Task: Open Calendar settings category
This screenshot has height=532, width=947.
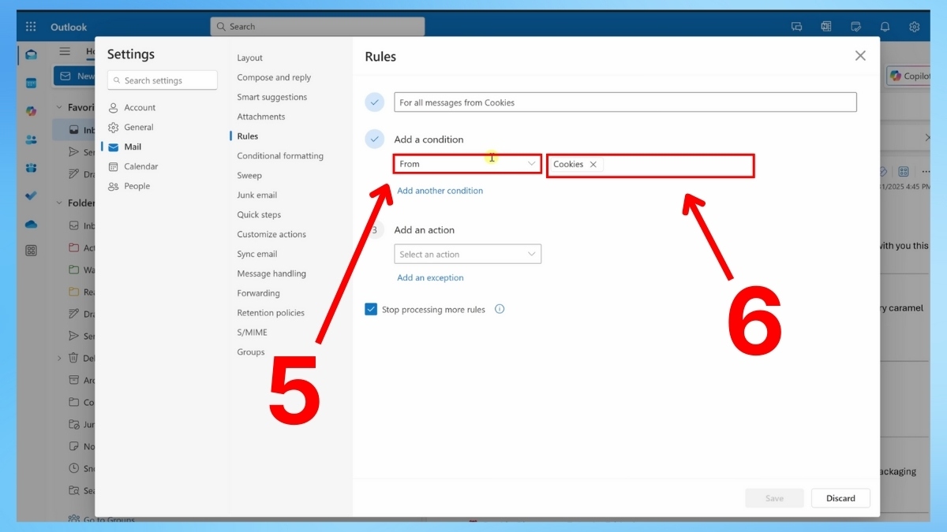Action: pyautogui.click(x=133, y=166)
